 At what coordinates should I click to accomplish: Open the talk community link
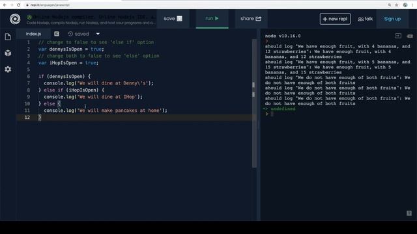(x=366, y=19)
